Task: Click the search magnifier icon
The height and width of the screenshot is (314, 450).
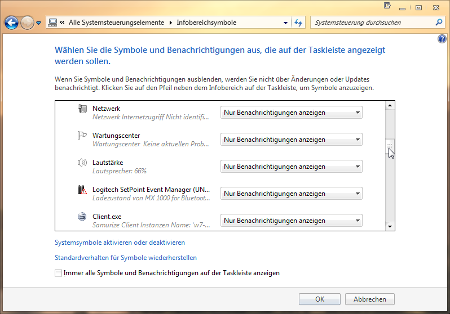Action: (439, 23)
